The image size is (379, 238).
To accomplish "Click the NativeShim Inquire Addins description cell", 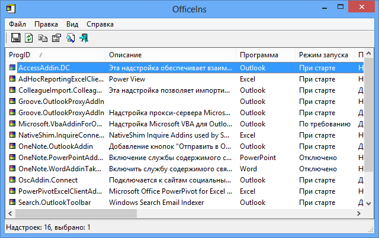I will coord(169,135).
